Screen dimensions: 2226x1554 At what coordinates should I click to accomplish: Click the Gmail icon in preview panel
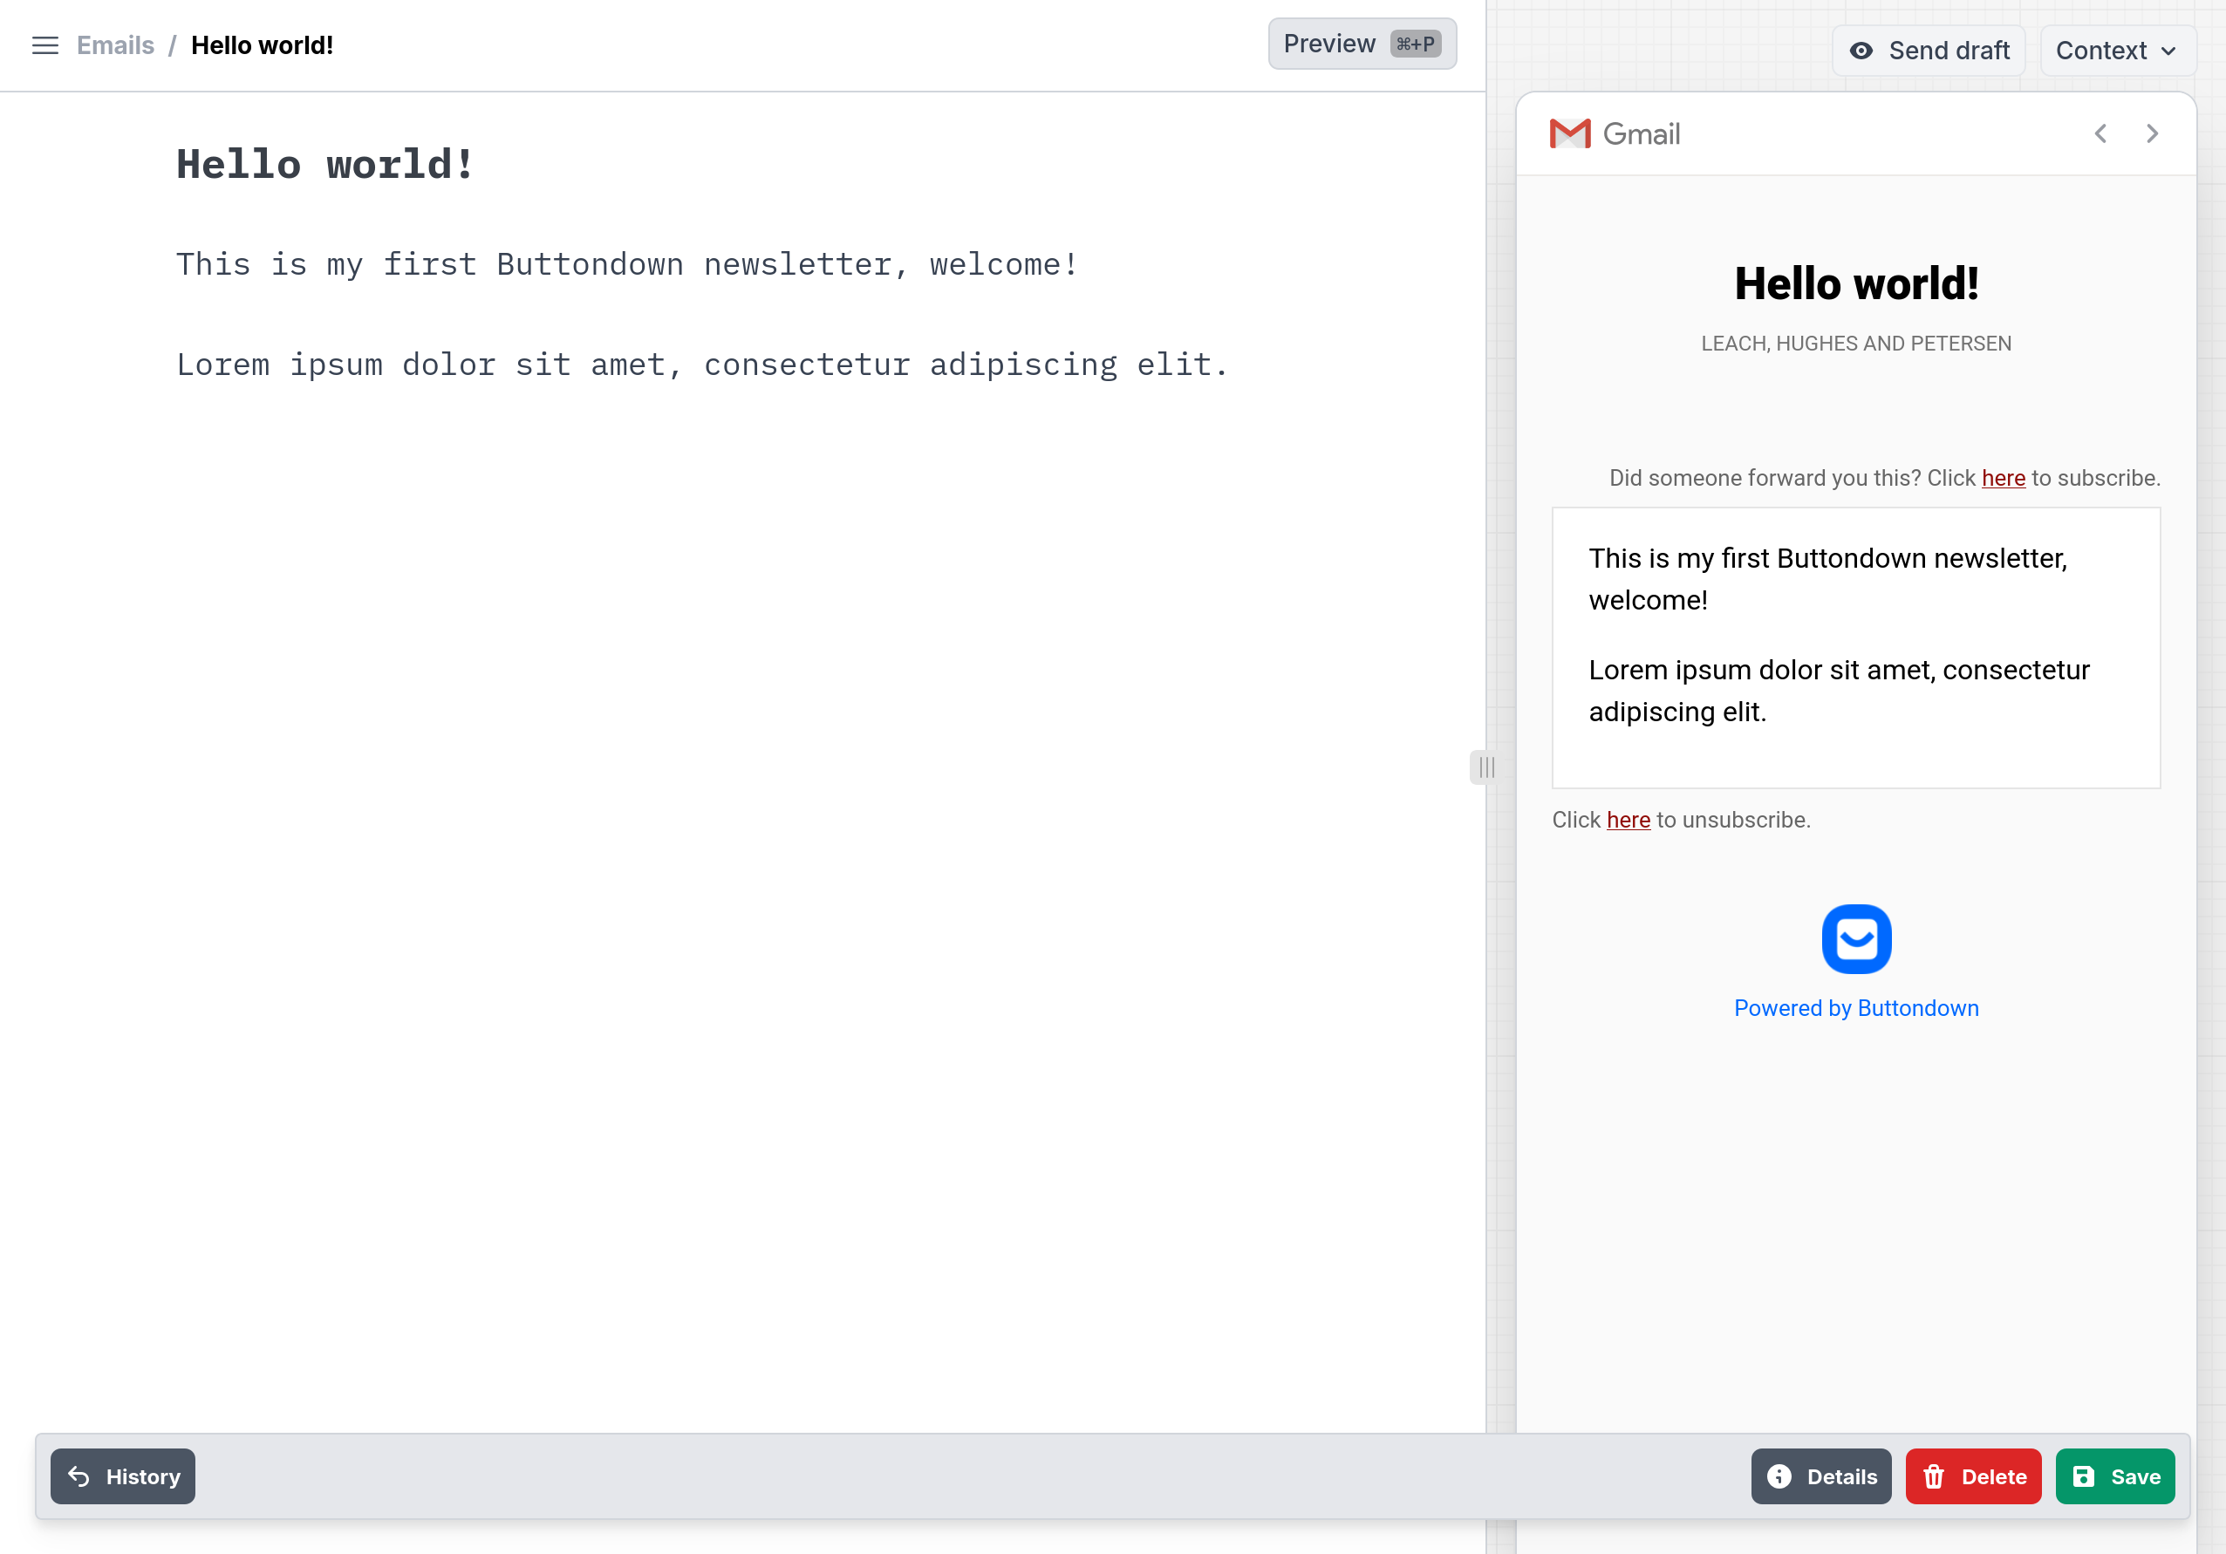[1568, 133]
